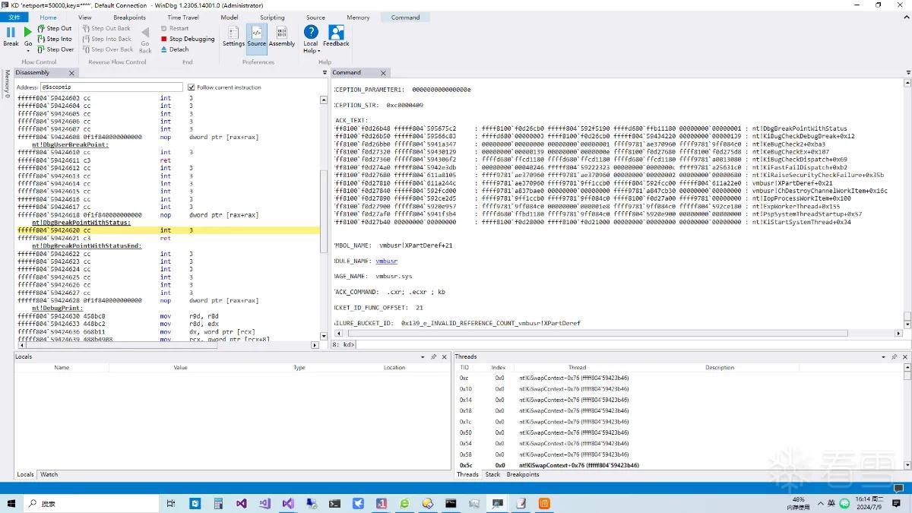Open Threads panel options dropdown arrow
Viewport: 912px width, 513px height.
tap(885, 356)
